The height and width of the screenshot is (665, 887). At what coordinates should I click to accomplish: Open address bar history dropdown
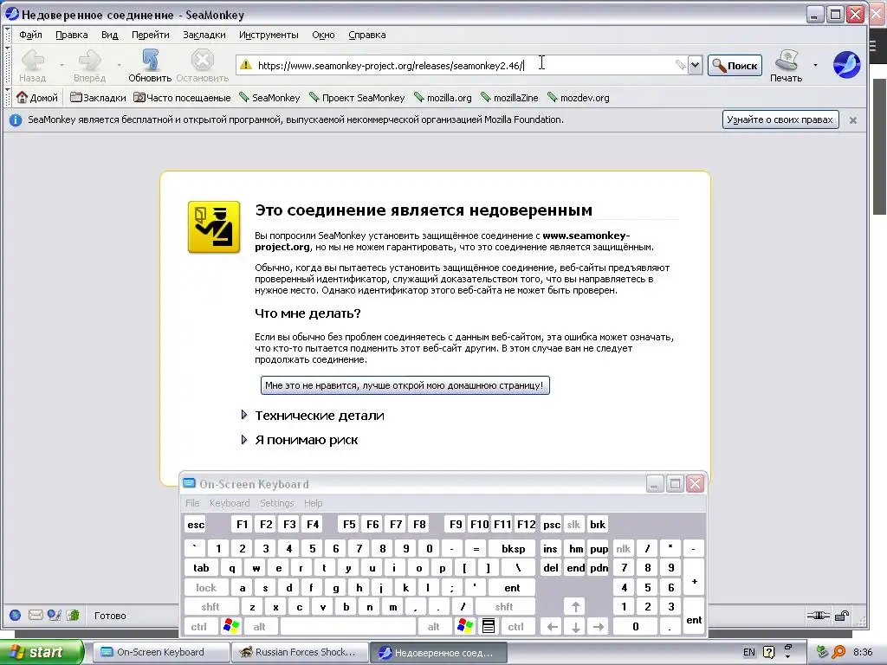pos(695,65)
